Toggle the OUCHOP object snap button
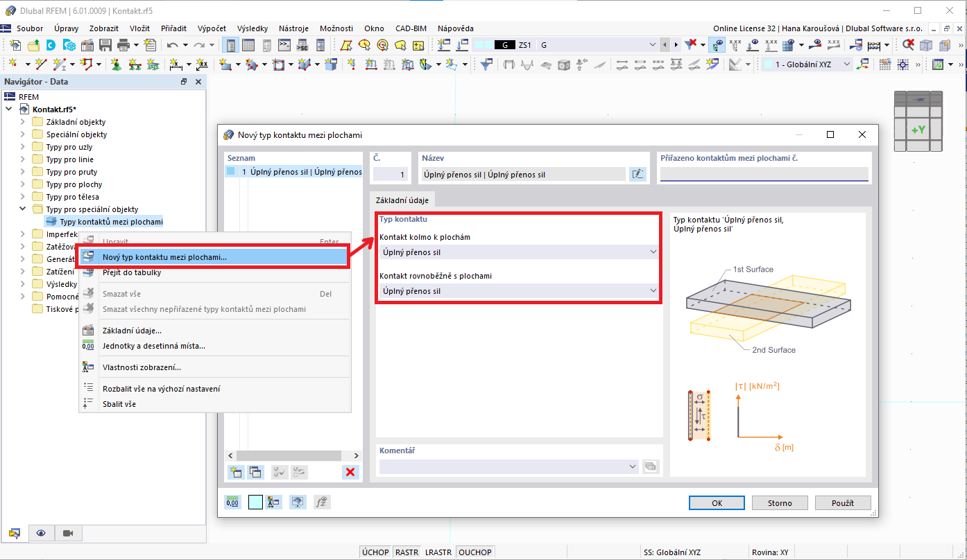Viewport: 967px width, 560px height. [475, 552]
